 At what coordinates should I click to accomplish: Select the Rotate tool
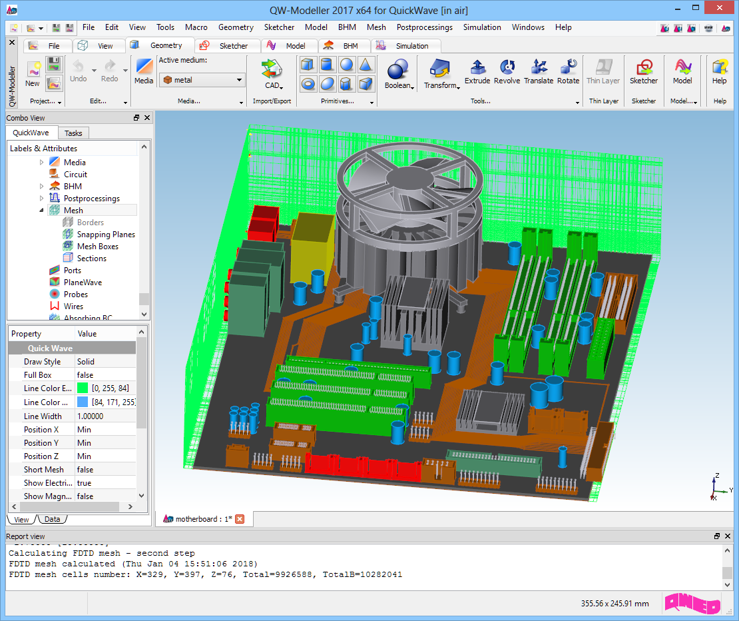click(x=569, y=72)
